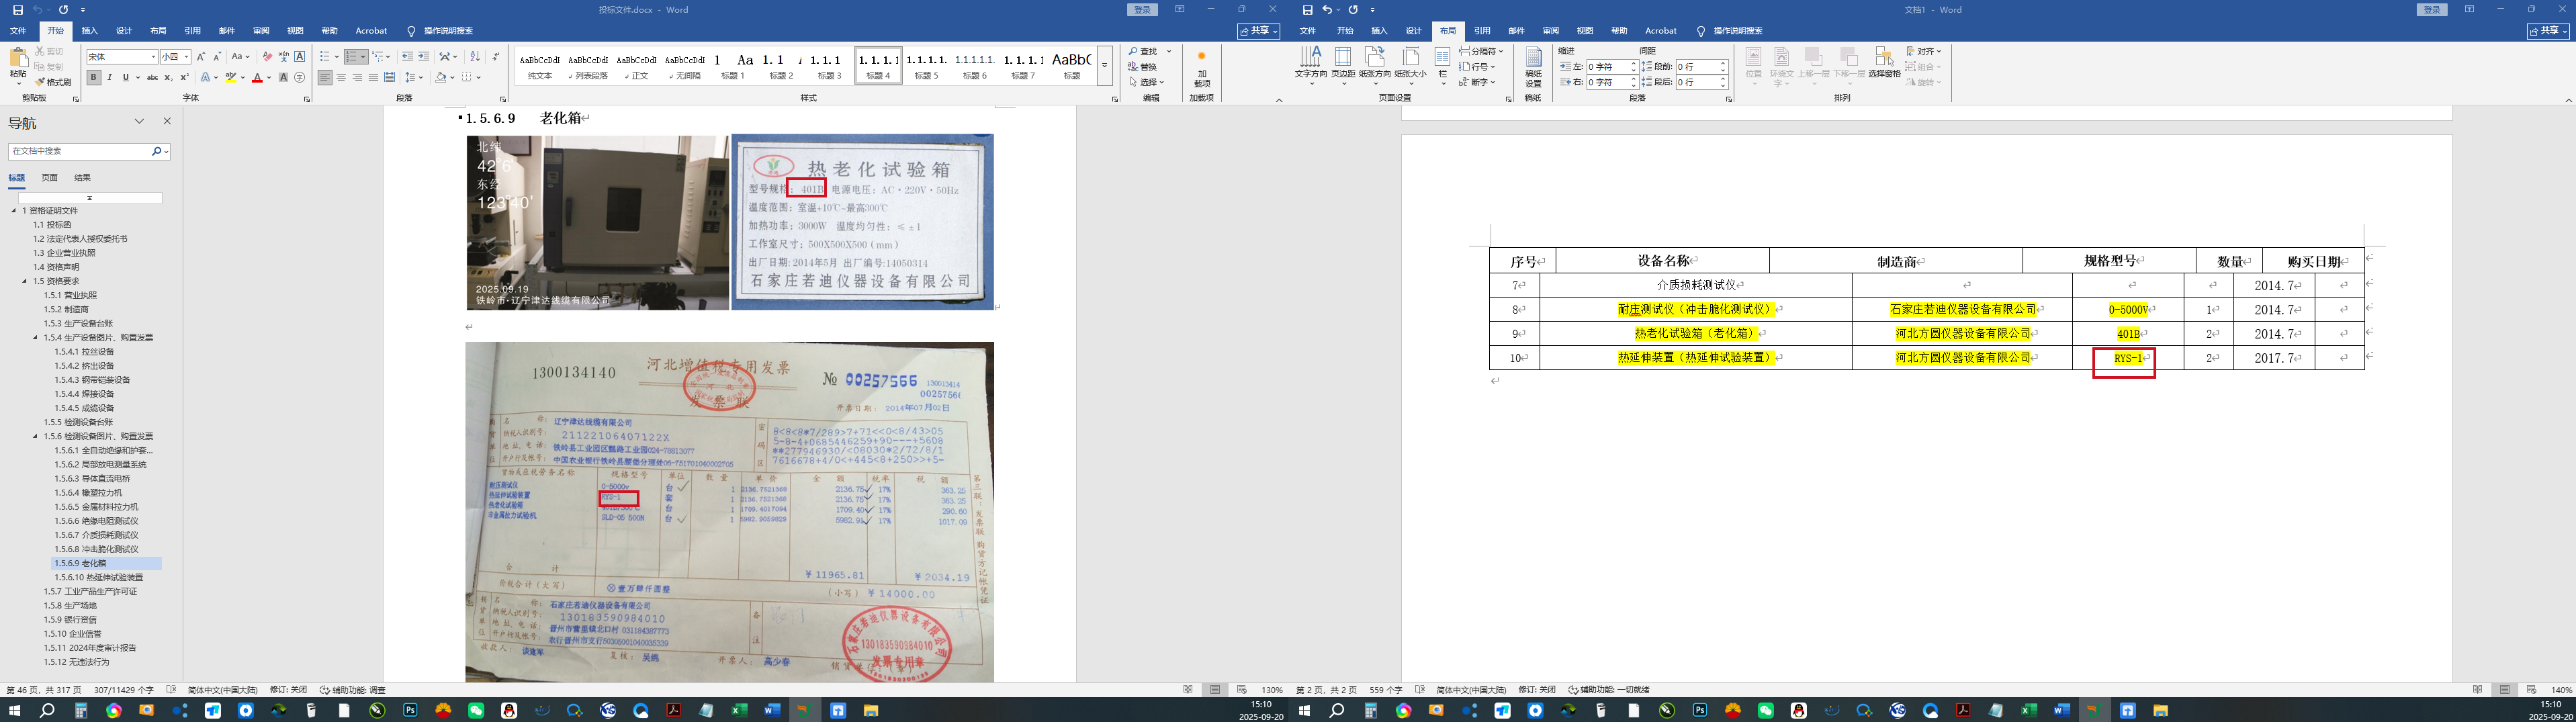Open the 视图 tab in the 文档1 window

tap(1585, 31)
